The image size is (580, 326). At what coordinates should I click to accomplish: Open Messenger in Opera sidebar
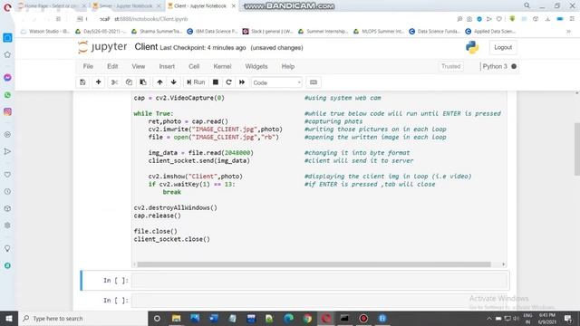7,78
